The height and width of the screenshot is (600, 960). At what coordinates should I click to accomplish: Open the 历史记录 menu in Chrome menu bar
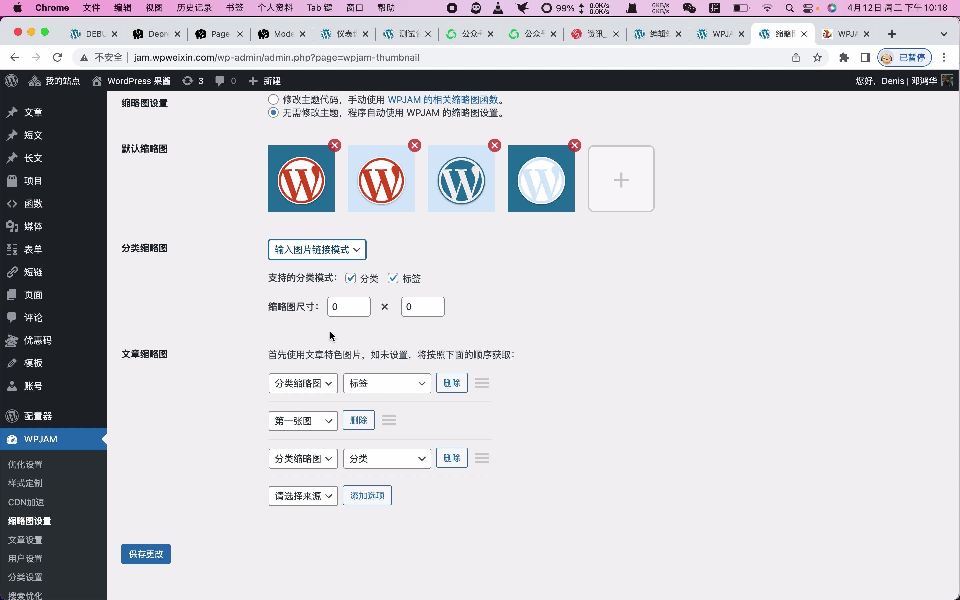(194, 8)
